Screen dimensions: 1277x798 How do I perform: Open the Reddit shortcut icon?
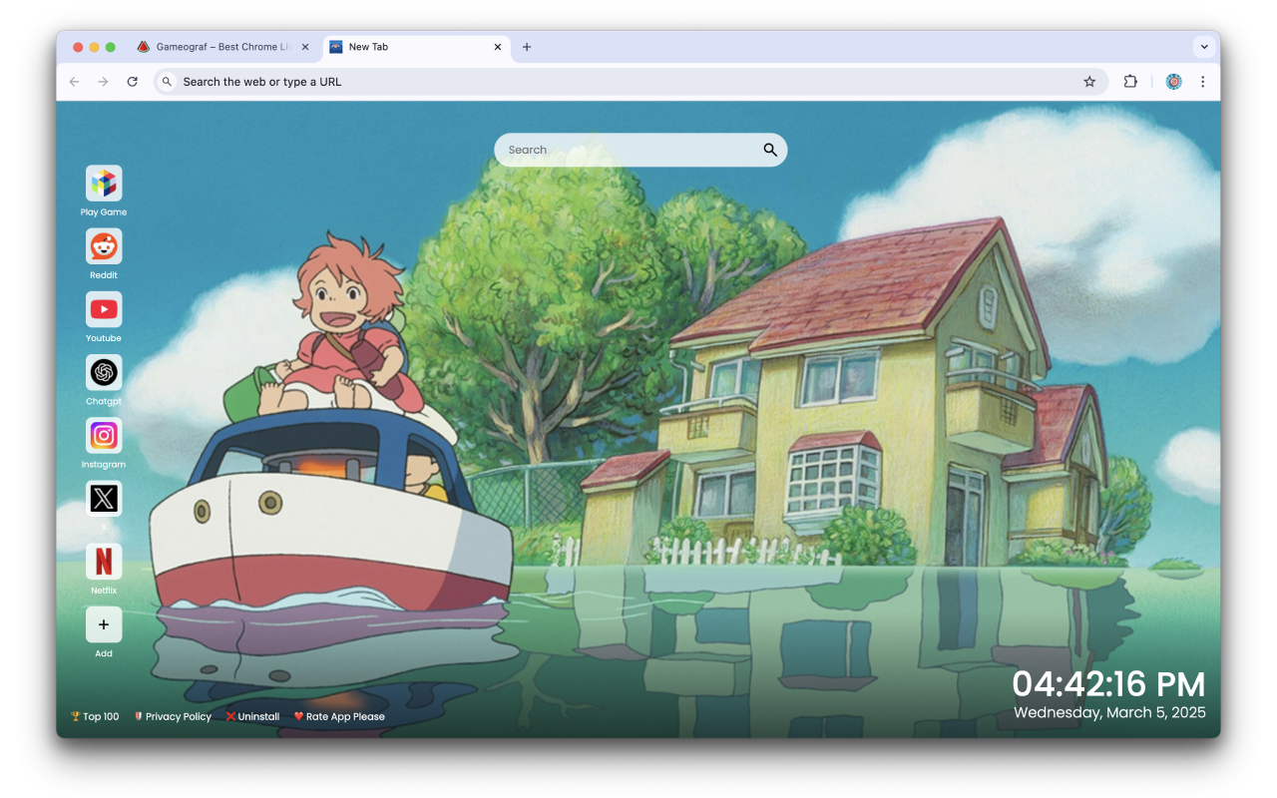(x=103, y=246)
